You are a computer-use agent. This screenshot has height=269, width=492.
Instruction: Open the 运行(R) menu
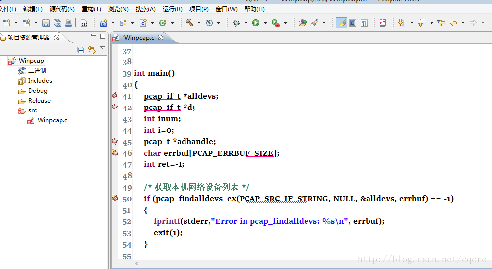[172, 9]
